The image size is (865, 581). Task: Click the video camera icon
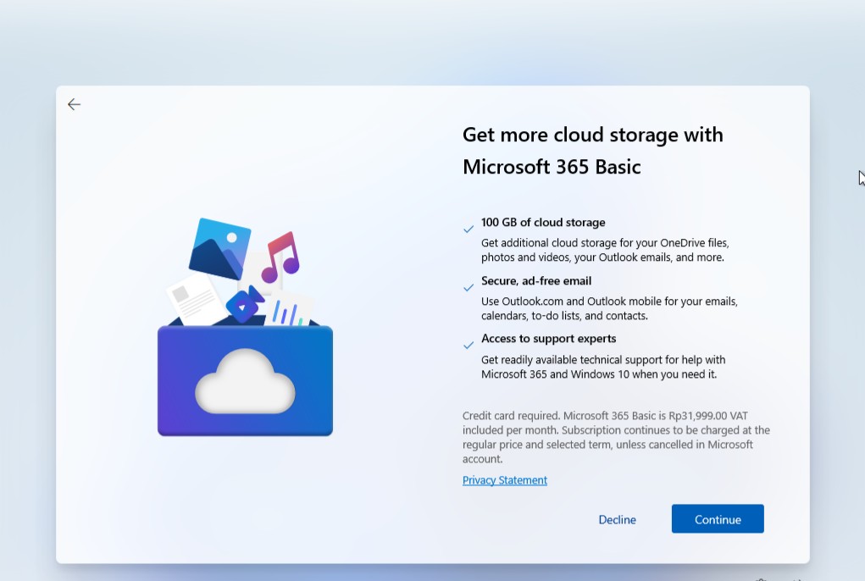[x=246, y=304]
